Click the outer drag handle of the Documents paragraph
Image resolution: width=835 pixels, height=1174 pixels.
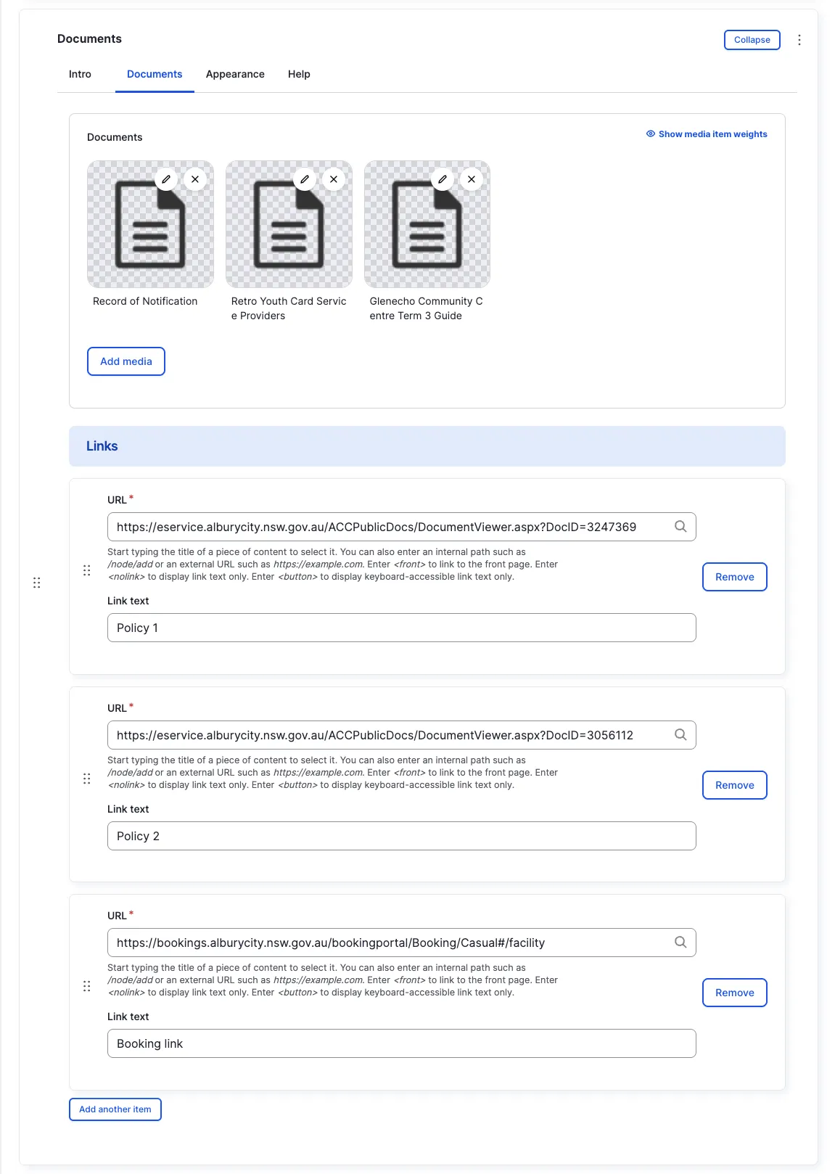(37, 583)
